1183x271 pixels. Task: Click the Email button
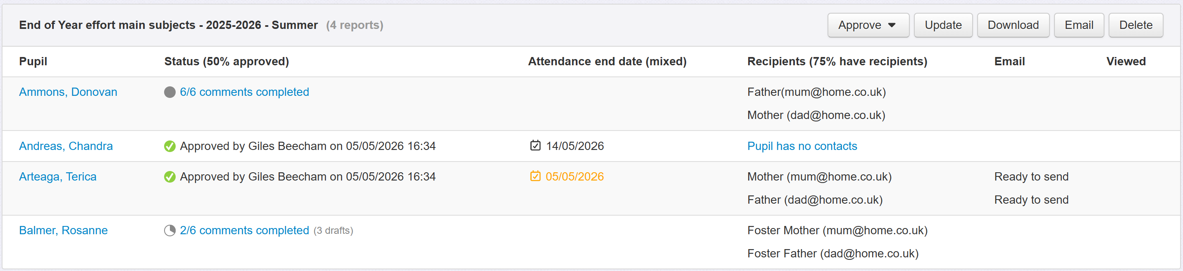1078,25
